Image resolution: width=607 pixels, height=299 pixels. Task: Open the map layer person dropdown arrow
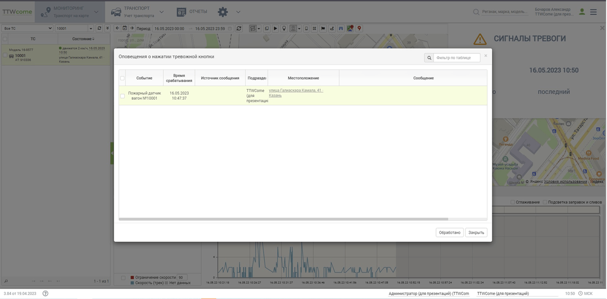tap(299, 28)
